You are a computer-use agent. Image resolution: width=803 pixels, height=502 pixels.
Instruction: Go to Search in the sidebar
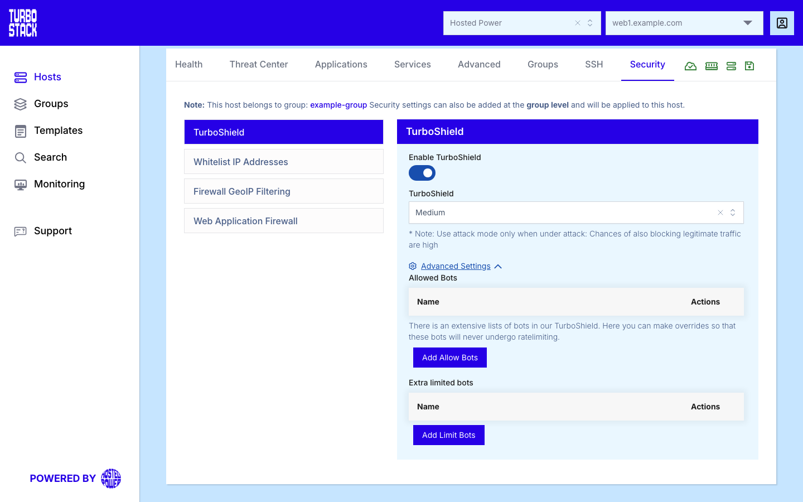click(x=51, y=157)
